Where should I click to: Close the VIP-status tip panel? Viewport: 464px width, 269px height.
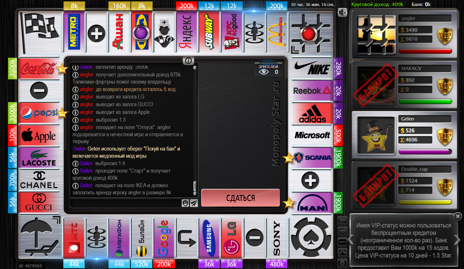[458, 216]
